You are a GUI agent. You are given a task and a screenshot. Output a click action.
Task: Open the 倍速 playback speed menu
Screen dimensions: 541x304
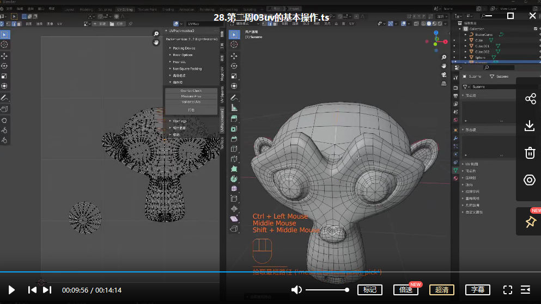[x=405, y=290]
